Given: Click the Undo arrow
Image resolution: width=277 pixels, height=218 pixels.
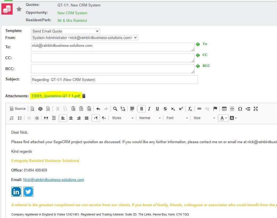Looking at the screenshot, I should click(x=98, y=109).
